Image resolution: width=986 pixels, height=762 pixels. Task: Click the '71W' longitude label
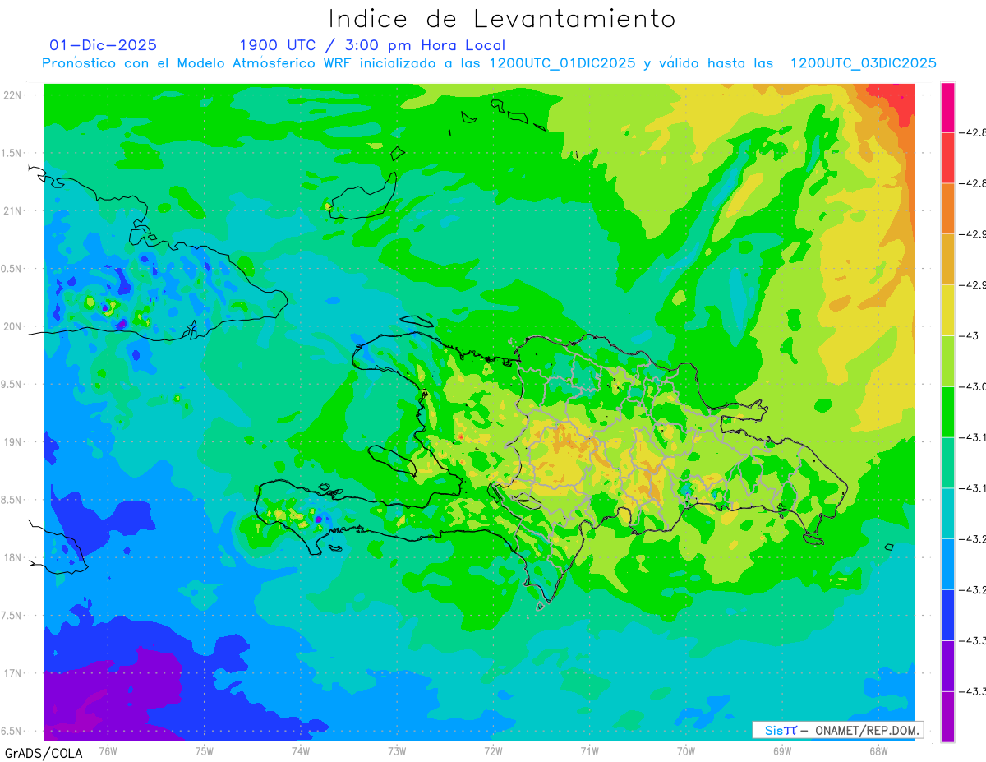point(589,750)
